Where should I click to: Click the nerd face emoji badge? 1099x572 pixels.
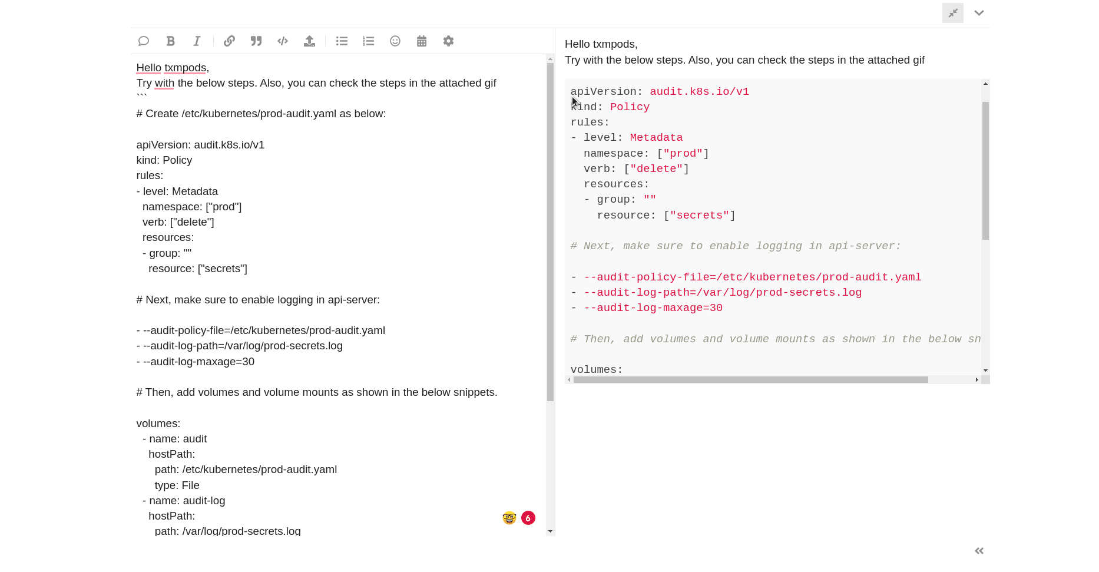click(x=509, y=518)
